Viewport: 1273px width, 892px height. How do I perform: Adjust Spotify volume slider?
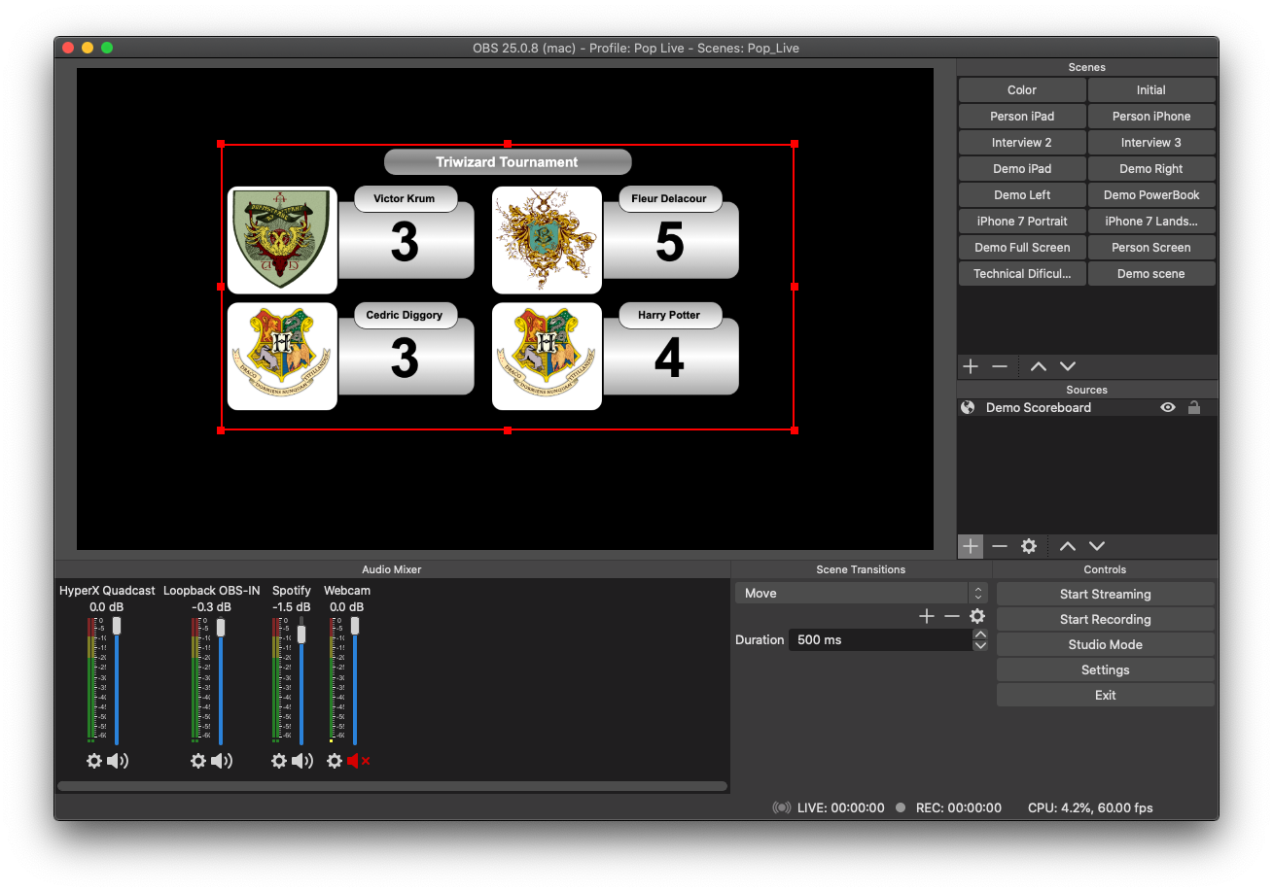pyautogui.click(x=301, y=634)
